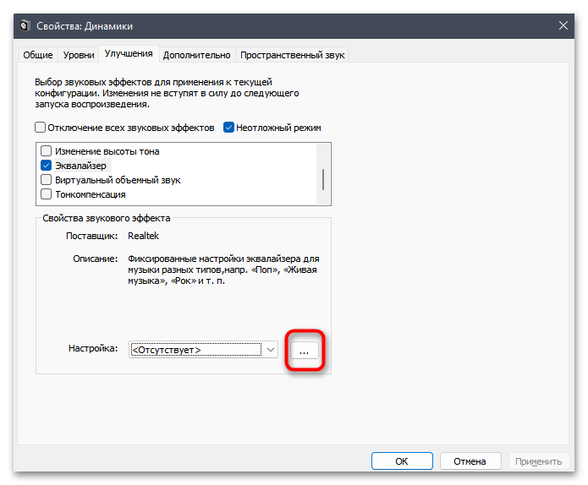
Task: Click the Тонкомпенсация label text
Action: [91, 194]
